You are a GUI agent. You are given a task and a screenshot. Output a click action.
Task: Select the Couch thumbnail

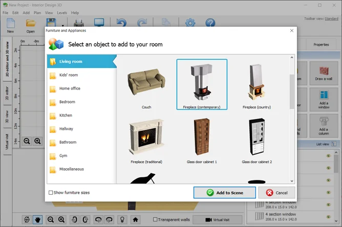(146, 84)
